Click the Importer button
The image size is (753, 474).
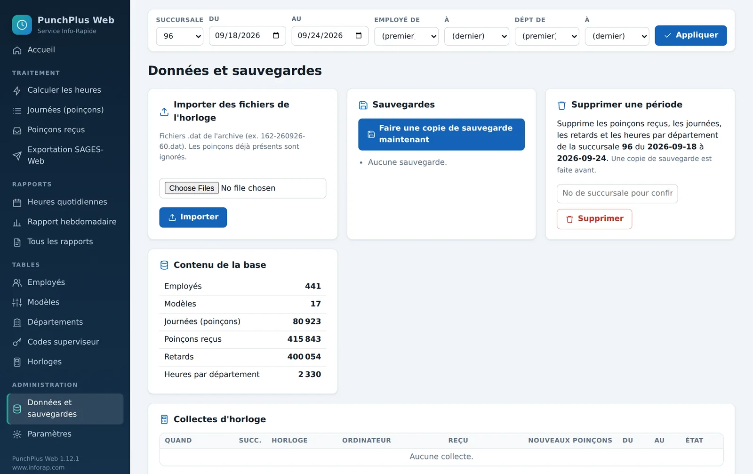tap(193, 217)
